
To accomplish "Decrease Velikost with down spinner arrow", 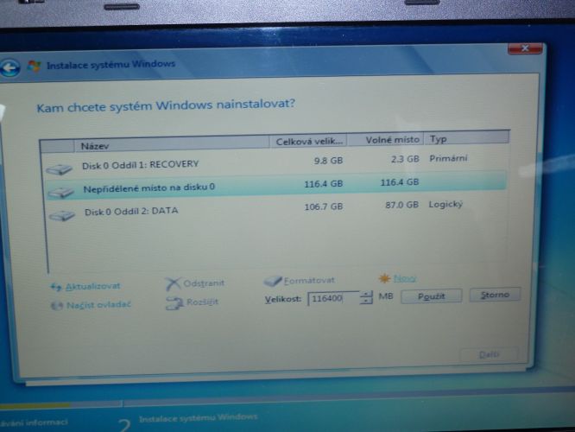I will click(x=366, y=302).
